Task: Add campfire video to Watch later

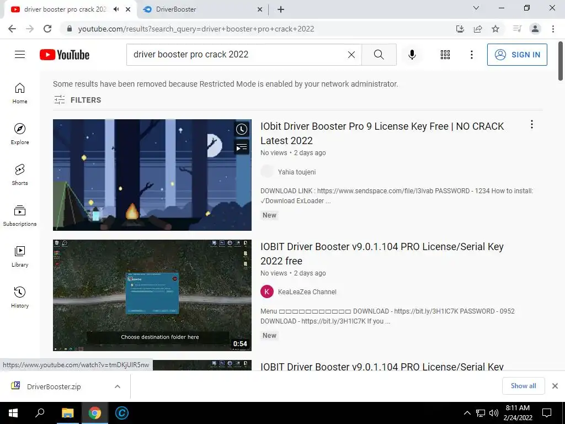Action: coord(242,129)
